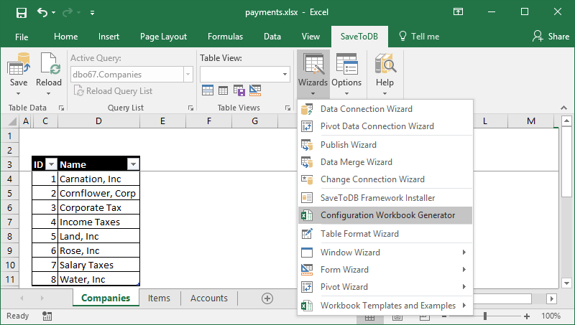
Task: Open the Options ribbon menu
Action: (346, 75)
